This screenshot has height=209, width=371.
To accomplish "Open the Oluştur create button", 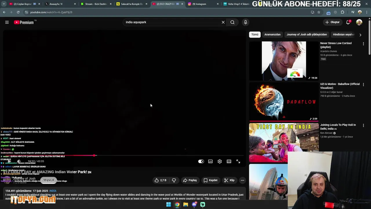I will click(x=332, y=22).
